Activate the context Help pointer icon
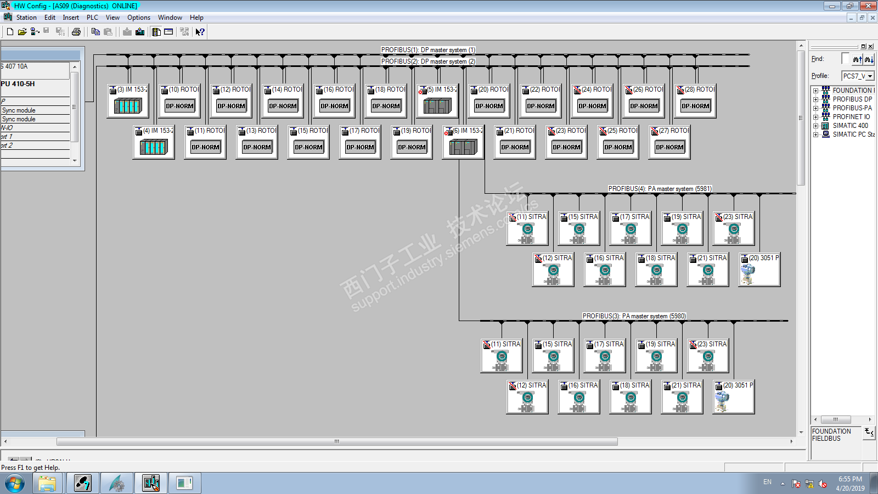Image resolution: width=878 pixels, height=494 pixels. [x=200, y=32]
